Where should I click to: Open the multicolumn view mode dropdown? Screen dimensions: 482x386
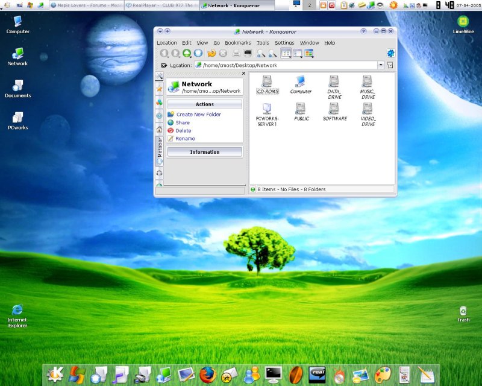coord(309,53)
